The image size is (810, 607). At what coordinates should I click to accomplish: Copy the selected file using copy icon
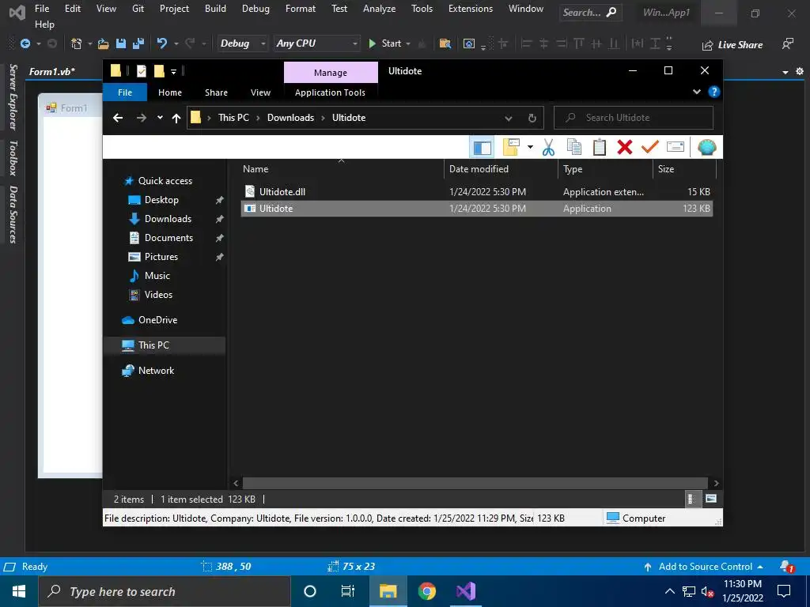coord(574,147)
